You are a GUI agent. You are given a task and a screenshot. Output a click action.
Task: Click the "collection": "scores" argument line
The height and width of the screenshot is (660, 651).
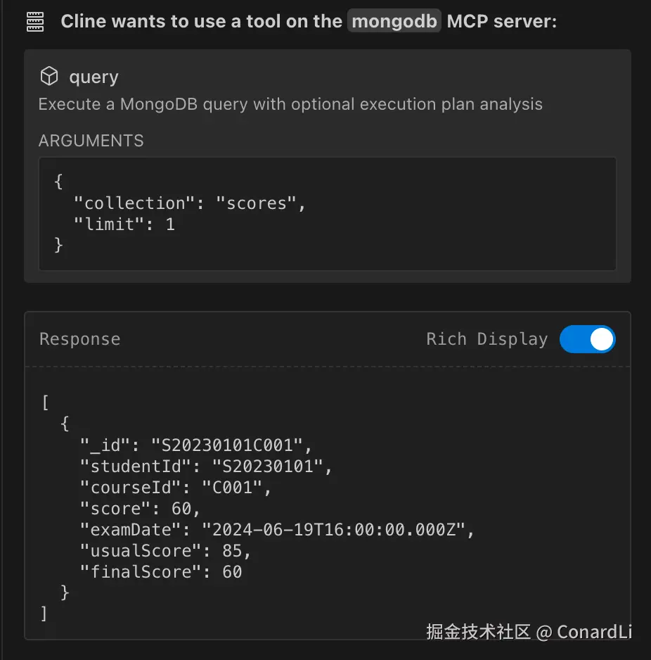point(191,203)
